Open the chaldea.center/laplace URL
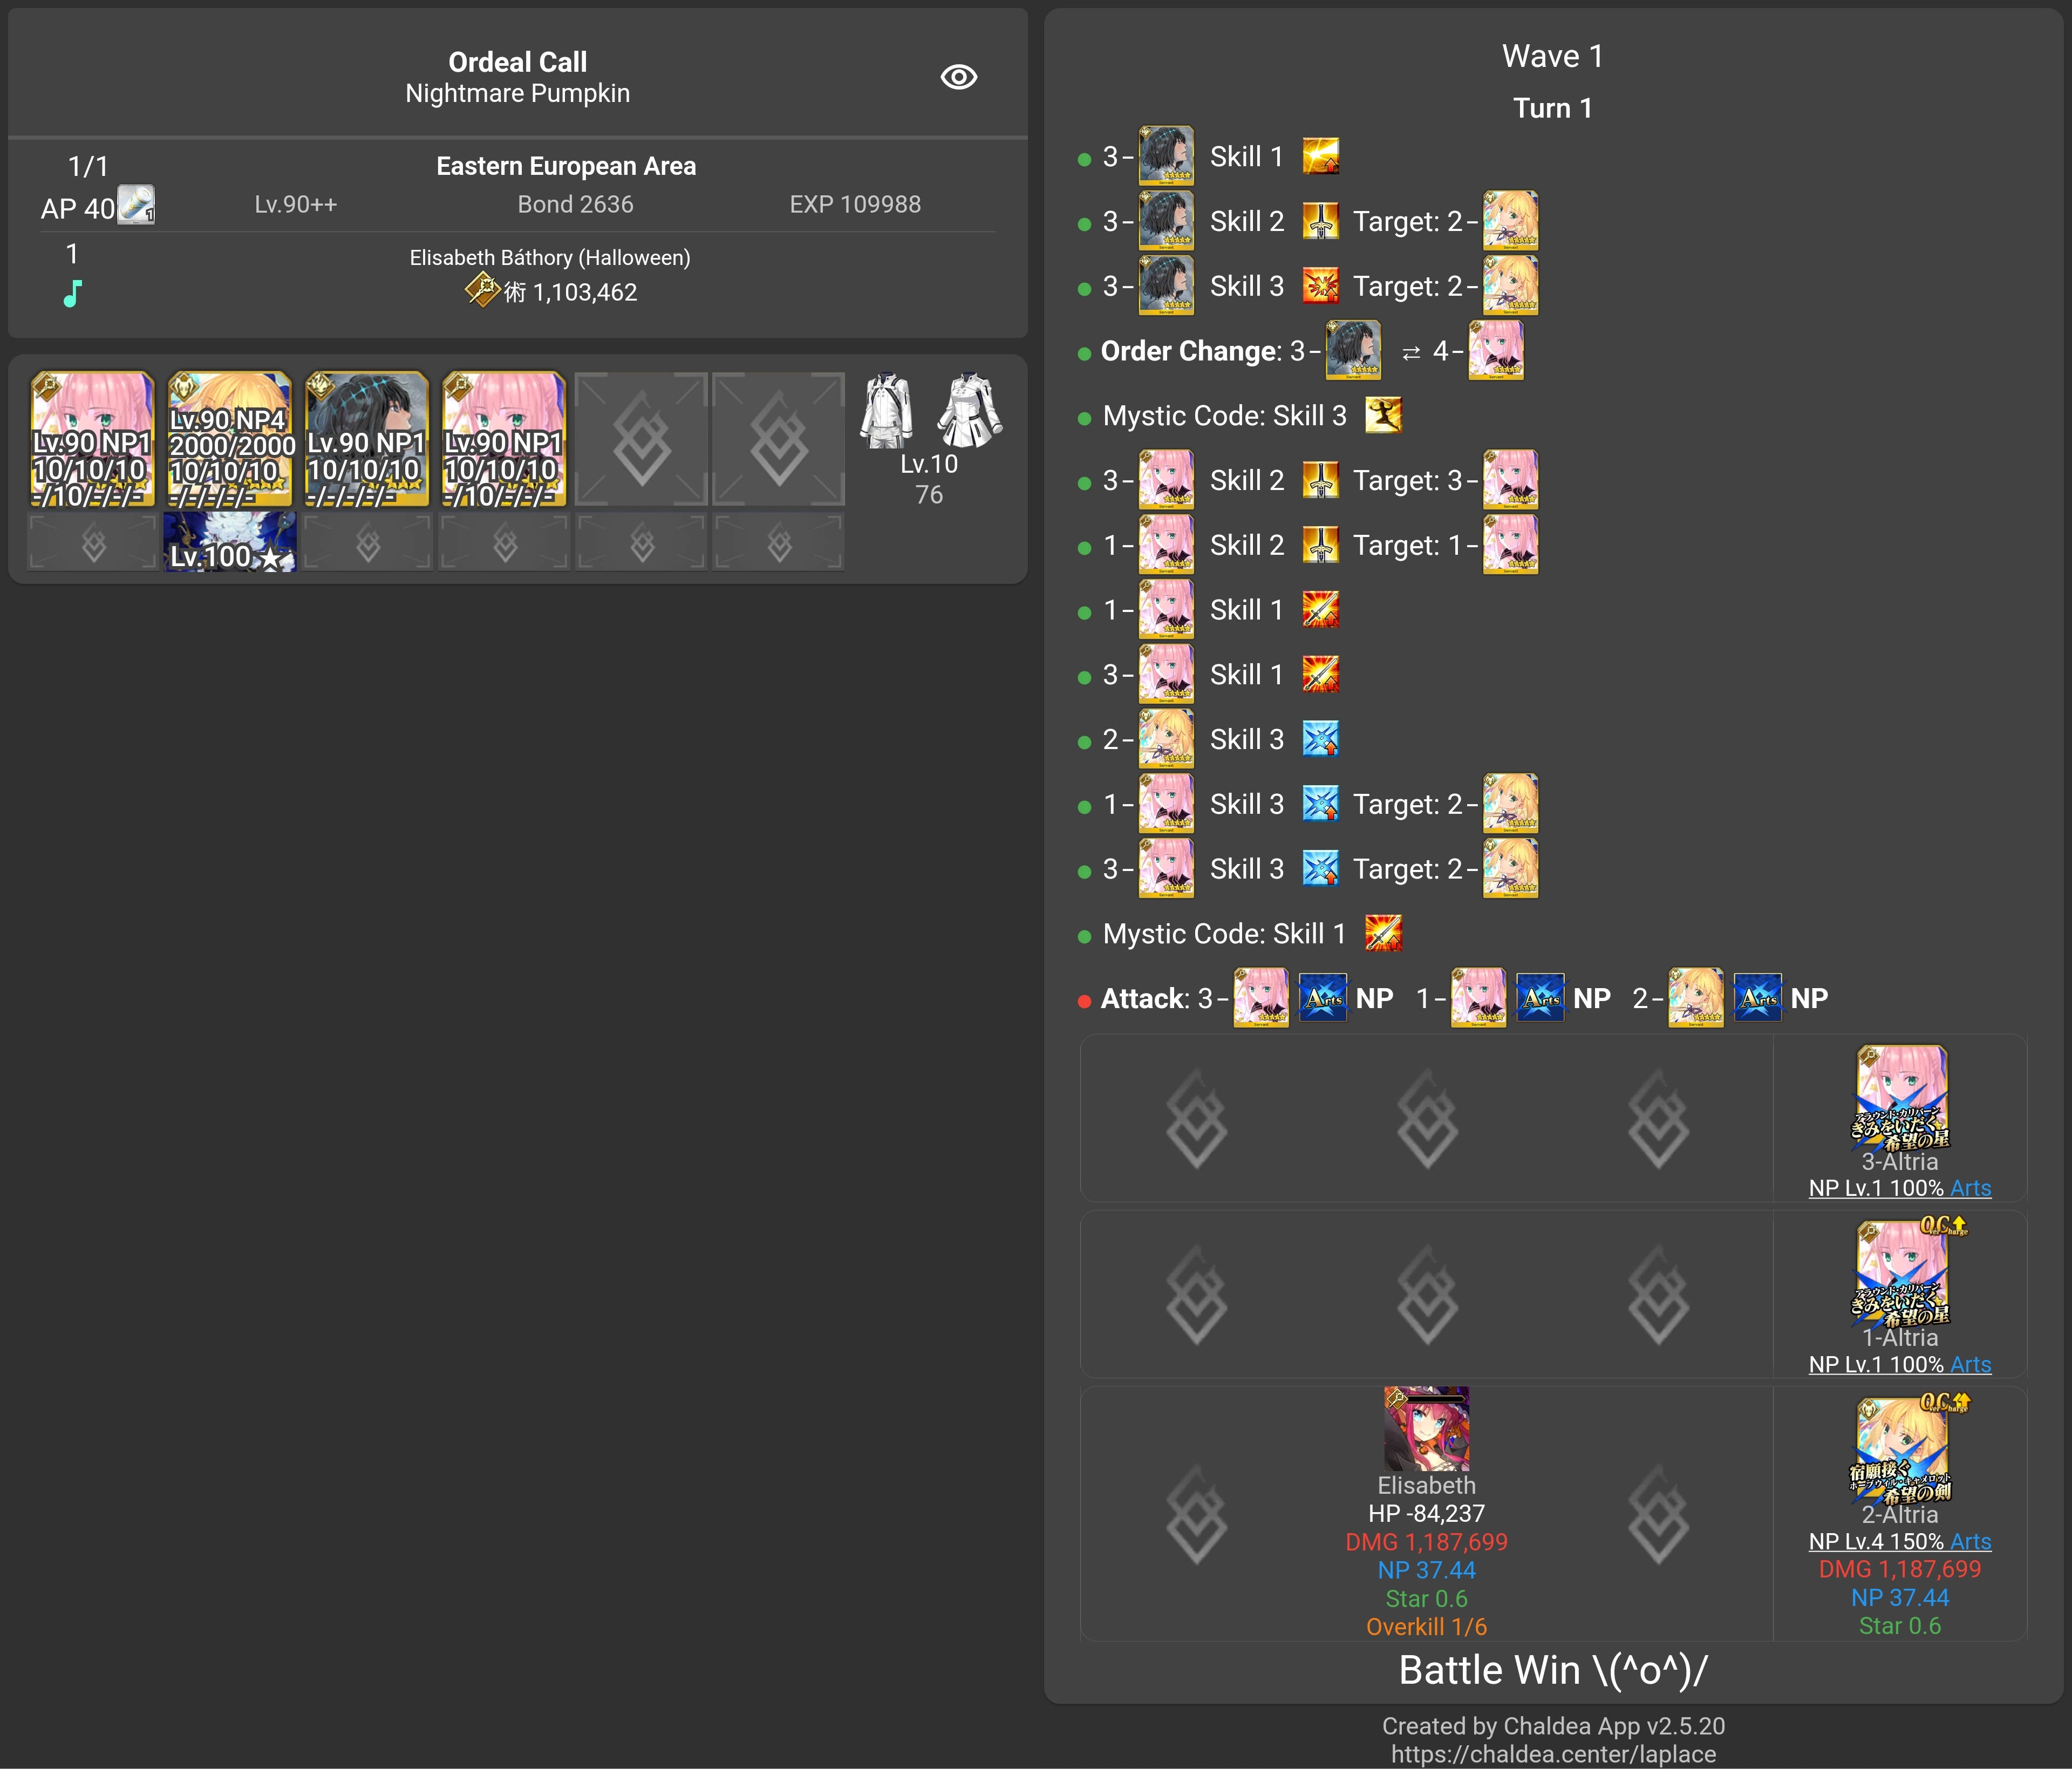 tap(1553, 1754)
